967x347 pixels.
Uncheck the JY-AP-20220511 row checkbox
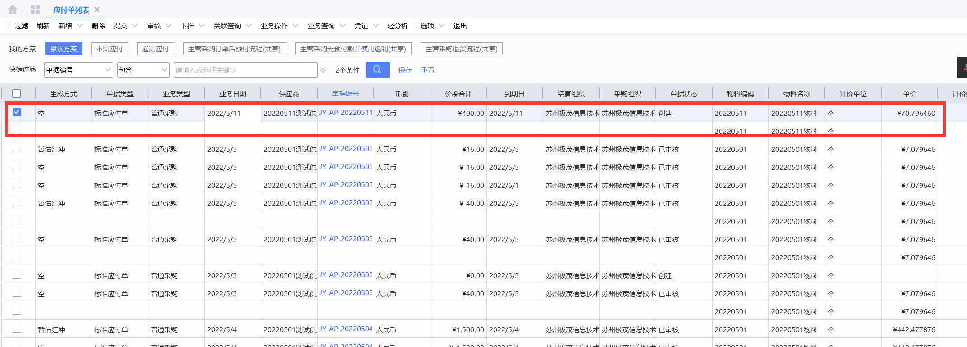[x=17, y=112]
